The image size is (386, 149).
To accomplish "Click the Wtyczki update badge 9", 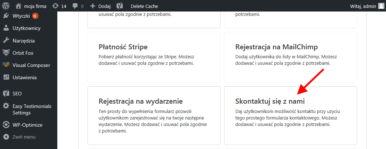I will [35, 16].
